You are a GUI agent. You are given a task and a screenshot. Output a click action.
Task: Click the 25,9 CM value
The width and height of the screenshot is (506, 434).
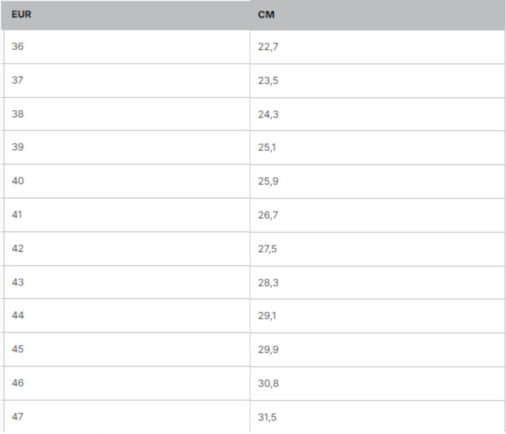[268, 181]
